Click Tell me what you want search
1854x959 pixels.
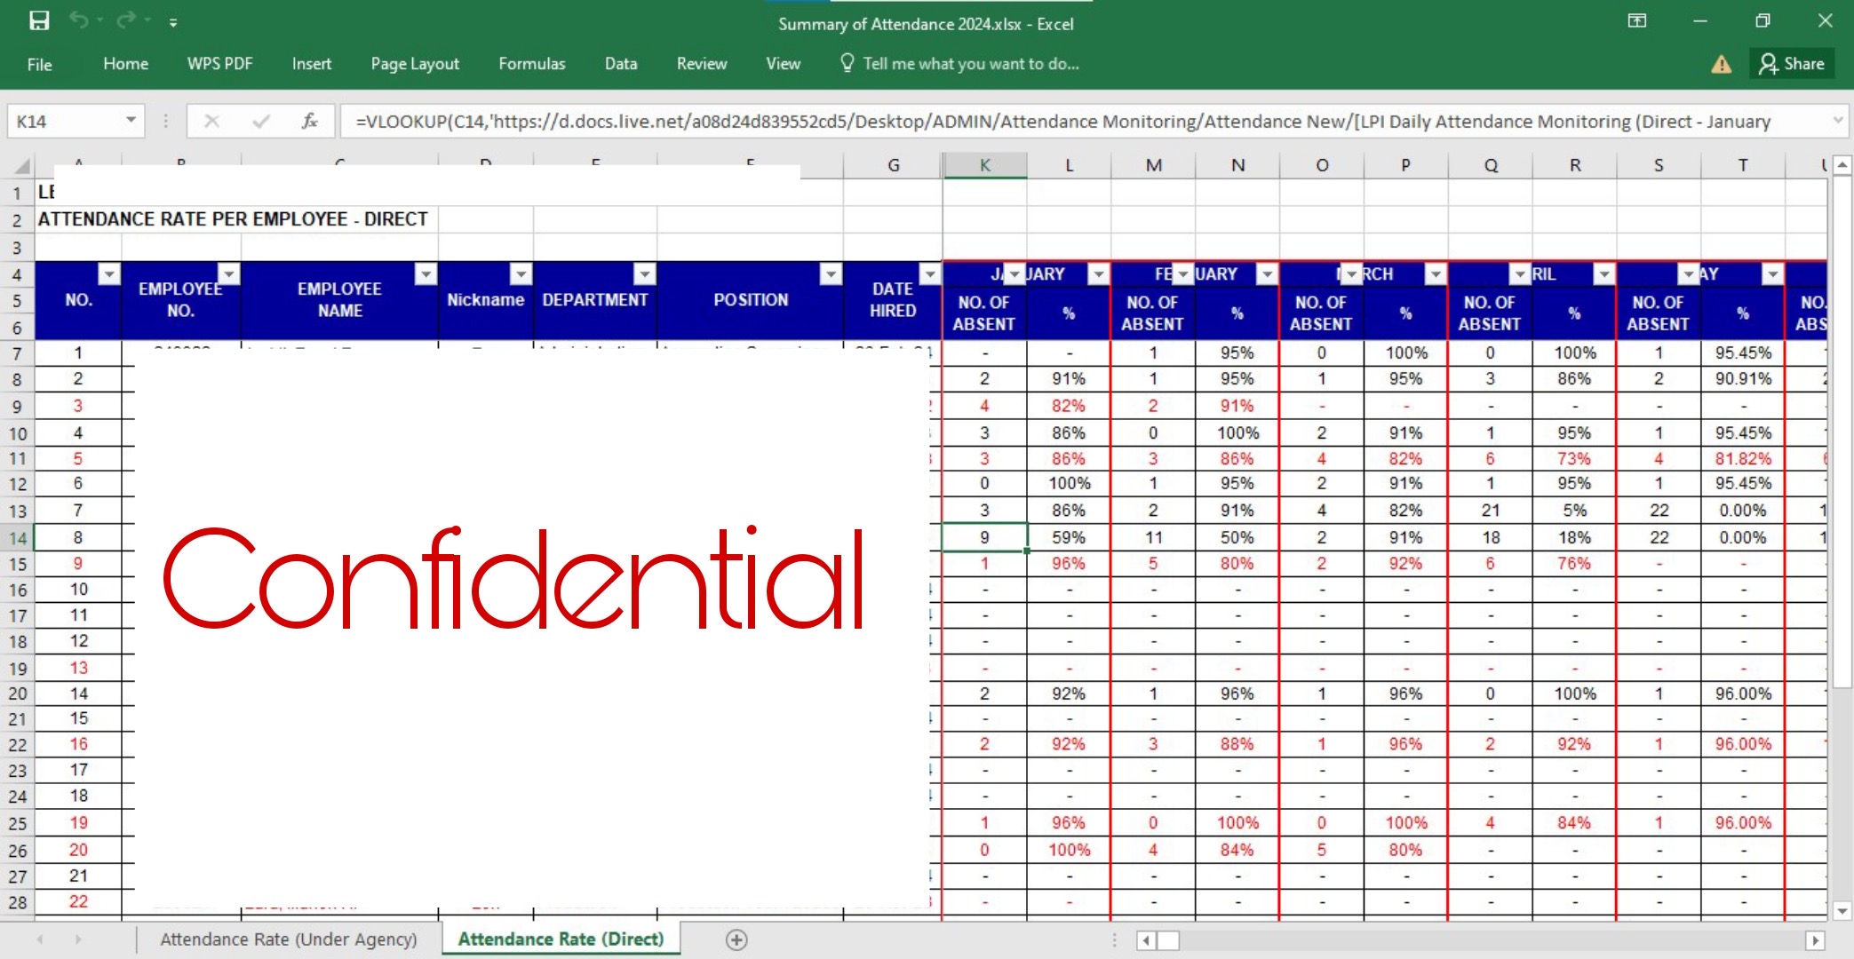click(970, 64)
